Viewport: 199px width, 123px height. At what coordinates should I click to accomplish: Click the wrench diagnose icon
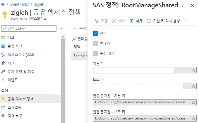pos(3,72)
